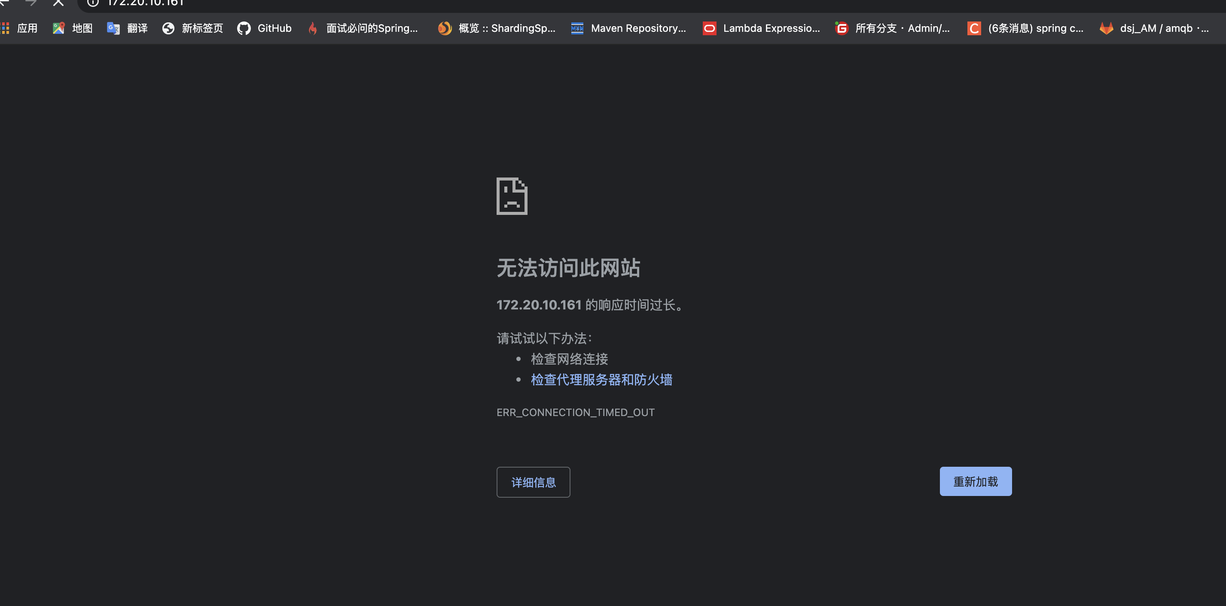The height and width of the screenshot is (606, 1226).
Task: Click the dsj_AM / amqb bookmark label
Action: [1164, 28]
